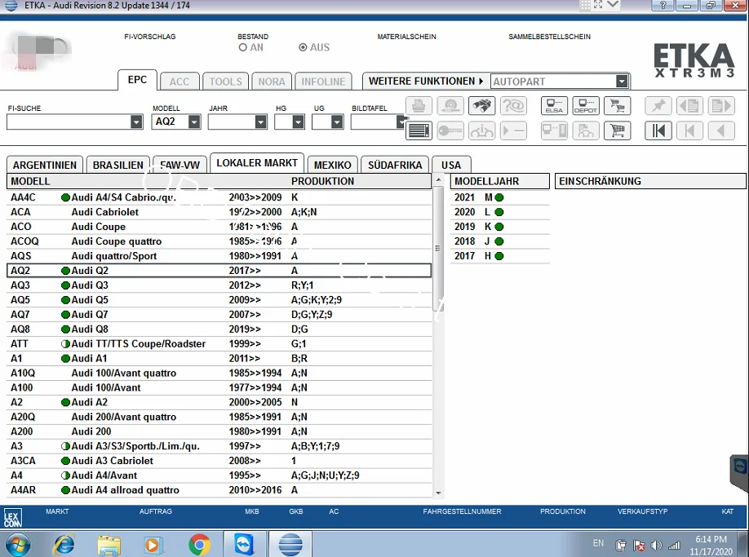Expand WEITERE FUNKTIONEN menu
Image resolution: width=749 pixels, height=557 pixels.
click(x=426, y=81)
